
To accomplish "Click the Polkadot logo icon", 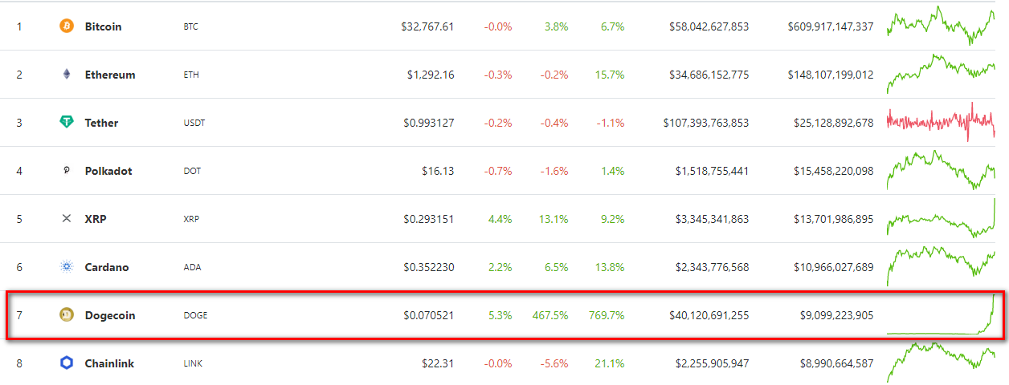I will pyautogui.click(x=67, y=171).
